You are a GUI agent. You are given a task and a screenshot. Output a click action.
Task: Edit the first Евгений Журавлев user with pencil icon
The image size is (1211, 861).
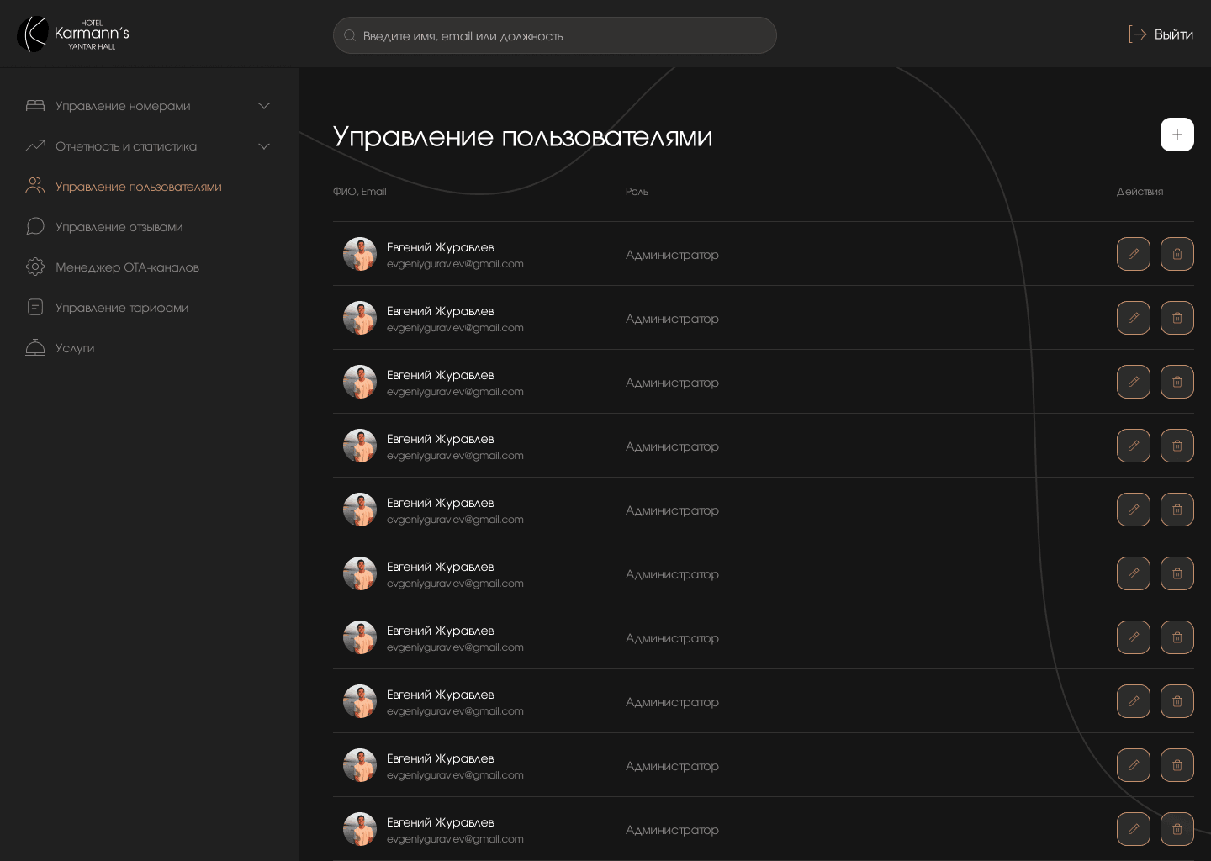point(1134,254)
